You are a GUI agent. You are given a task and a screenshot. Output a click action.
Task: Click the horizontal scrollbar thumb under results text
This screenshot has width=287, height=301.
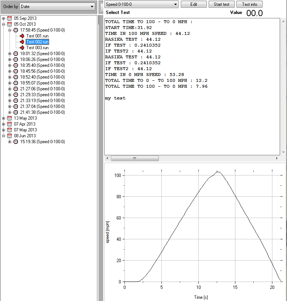[135, 158]
